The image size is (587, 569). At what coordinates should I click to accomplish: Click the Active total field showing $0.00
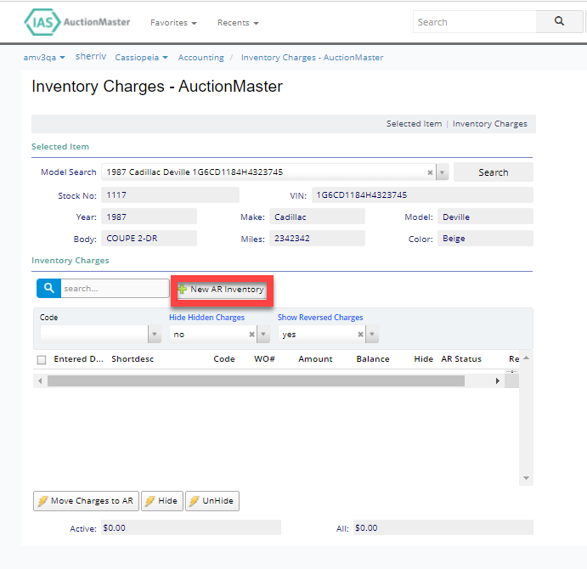(191, 528)
